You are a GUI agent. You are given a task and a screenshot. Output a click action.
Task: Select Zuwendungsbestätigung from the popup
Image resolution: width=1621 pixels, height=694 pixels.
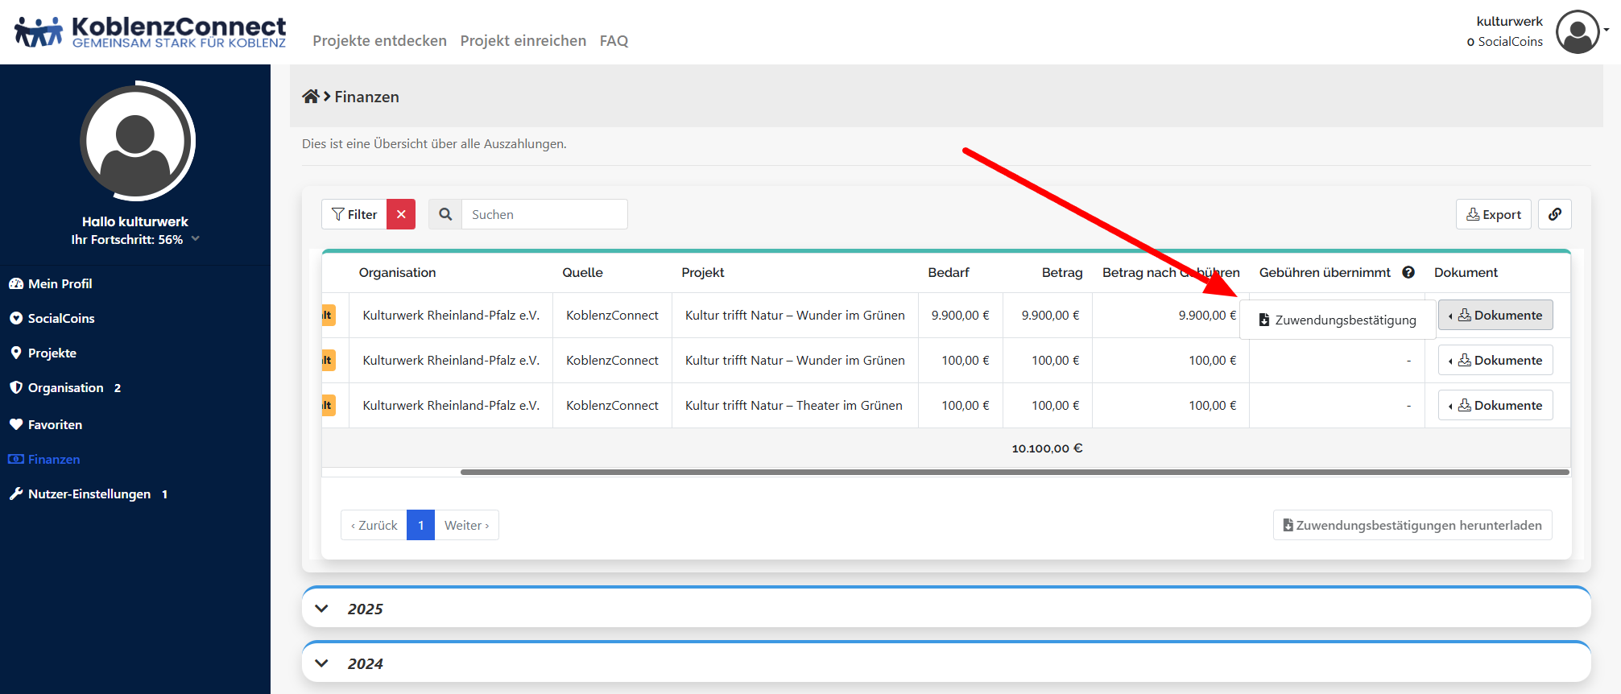pyautogui.click(x=1338, y=320)
